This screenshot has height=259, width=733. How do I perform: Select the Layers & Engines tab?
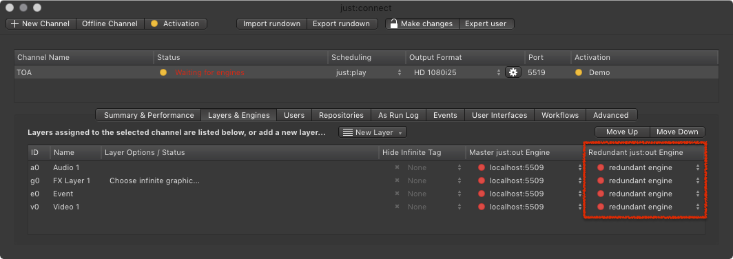239,115
